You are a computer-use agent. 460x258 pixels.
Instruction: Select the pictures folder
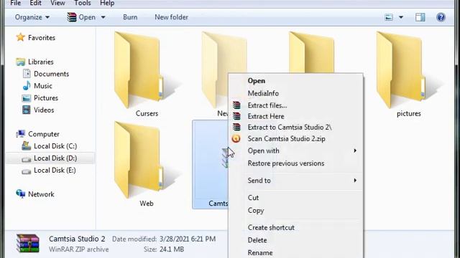(409, 75)
